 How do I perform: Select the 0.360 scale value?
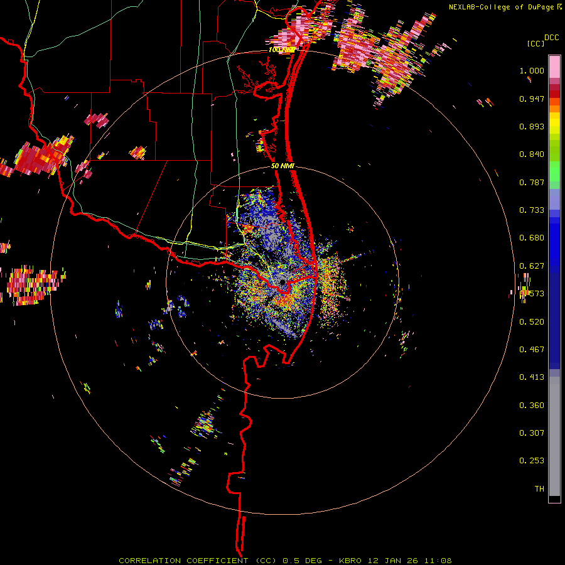coord(532,406)
